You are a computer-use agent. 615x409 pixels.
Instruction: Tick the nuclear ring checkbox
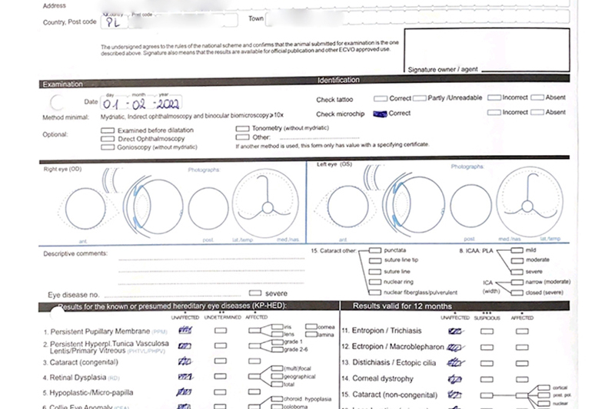click(375, 282)
